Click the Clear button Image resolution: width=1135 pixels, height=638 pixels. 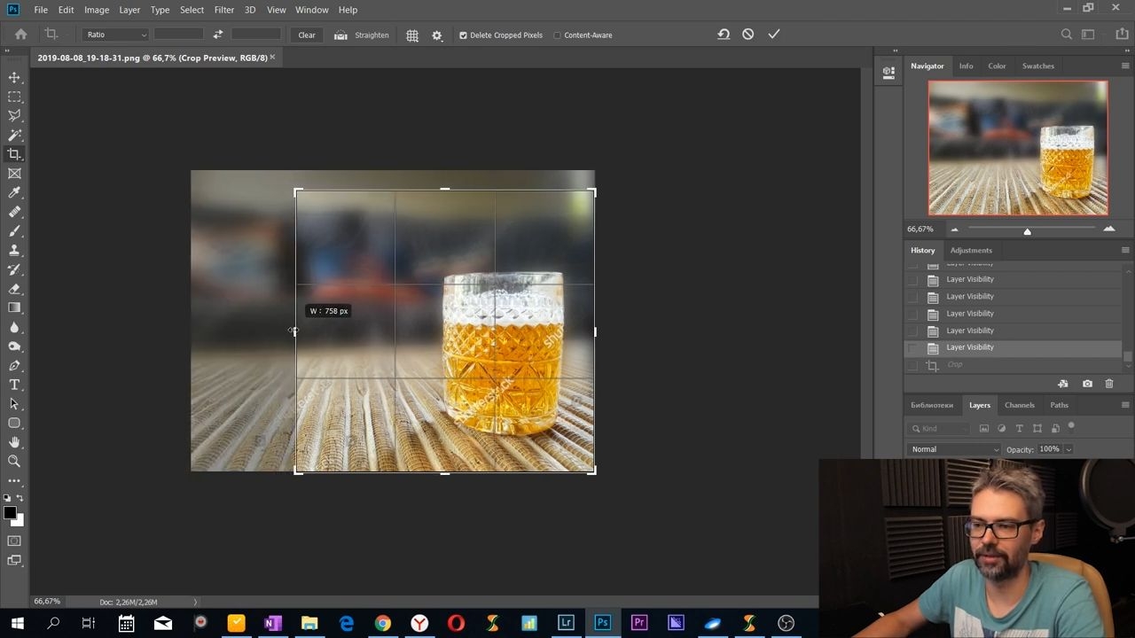click(x=307, y=35)
